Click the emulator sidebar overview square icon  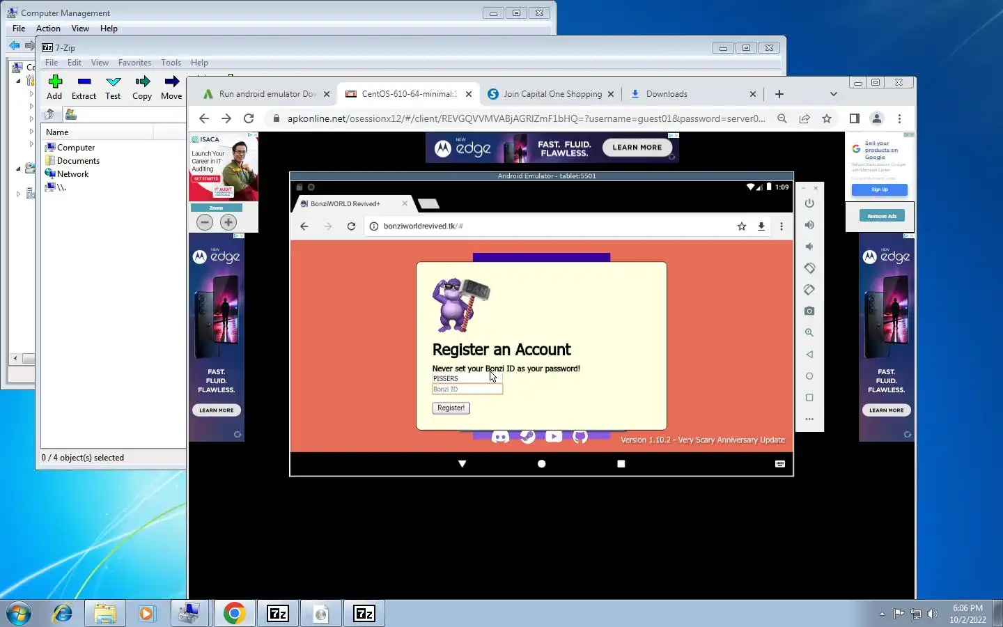[809, 398]
